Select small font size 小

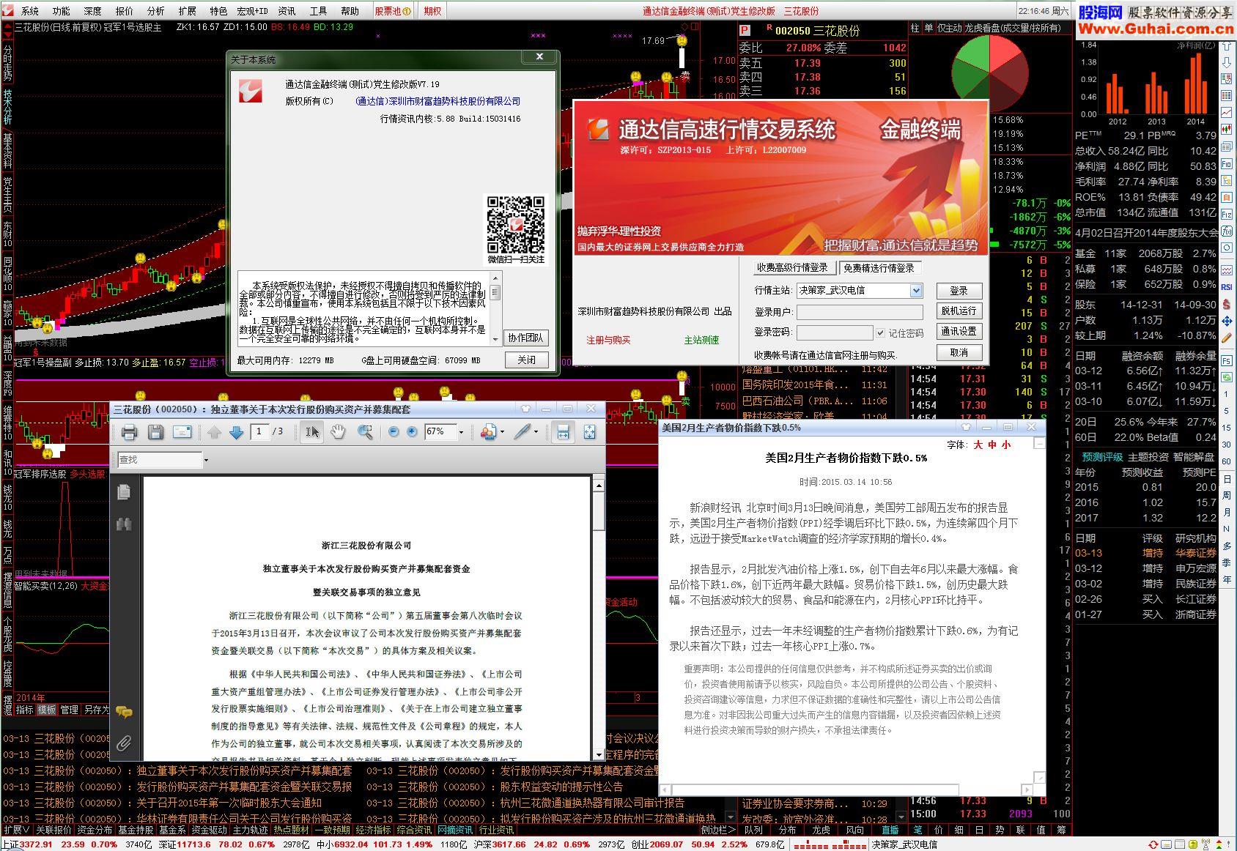1006,445
